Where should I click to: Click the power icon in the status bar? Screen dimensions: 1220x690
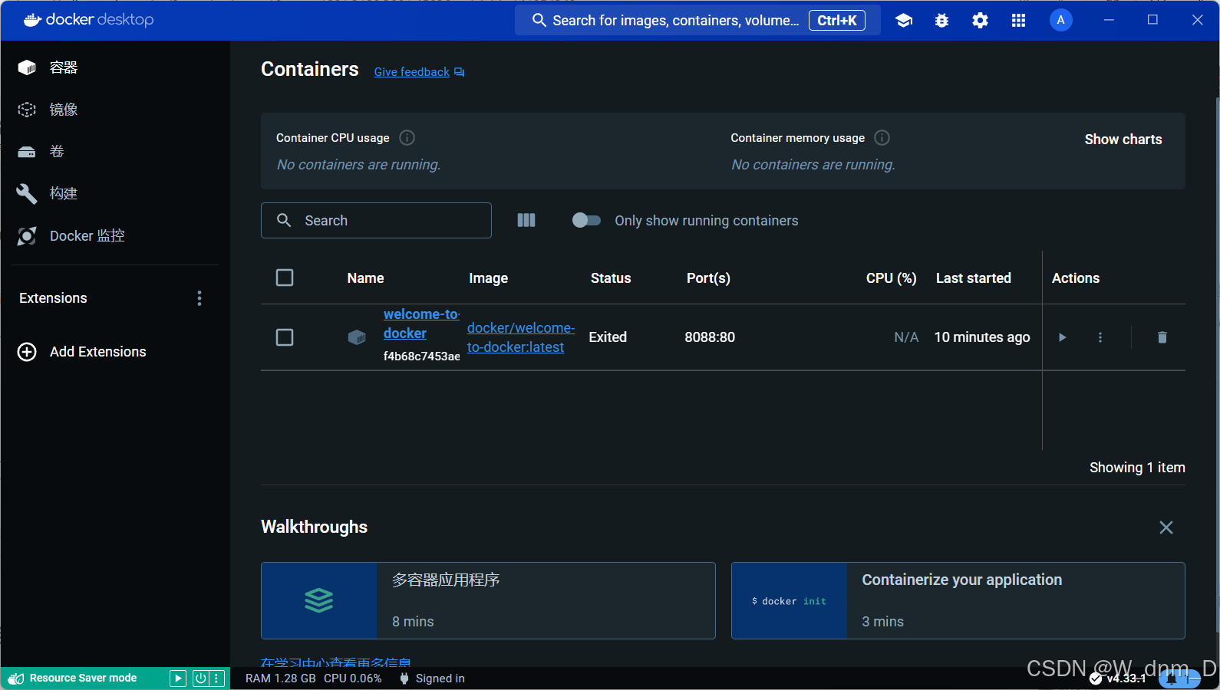pyautogui.click(x=200, y=678)
